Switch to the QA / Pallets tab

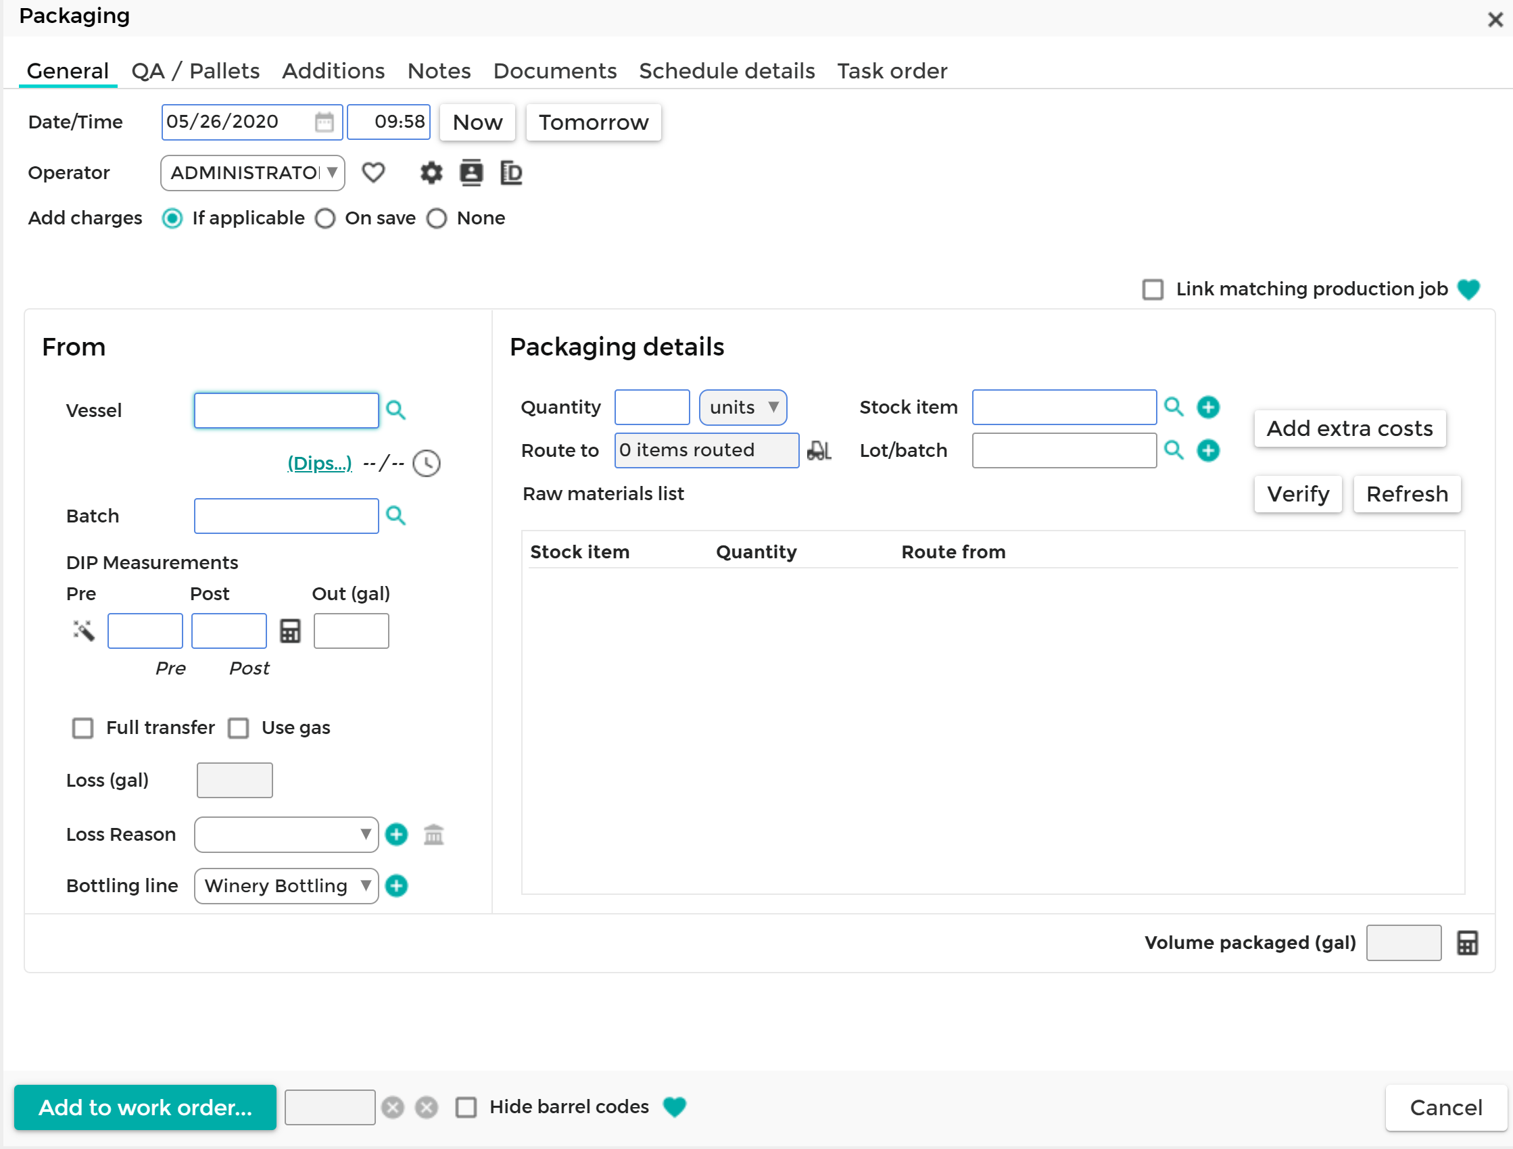click(x=195, y=71)
